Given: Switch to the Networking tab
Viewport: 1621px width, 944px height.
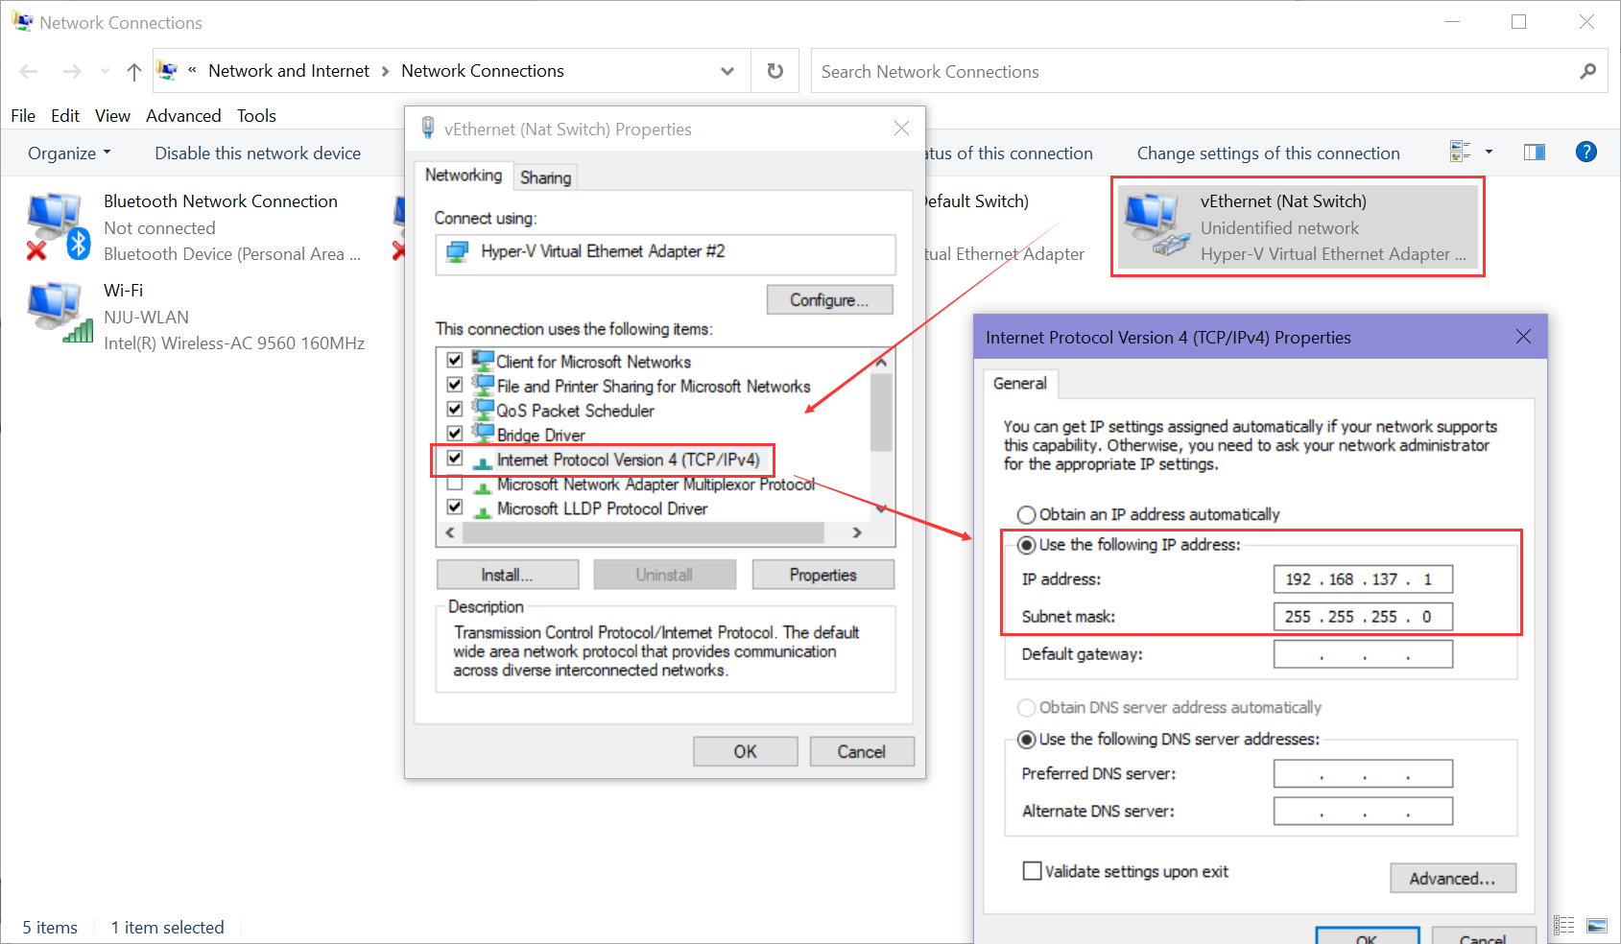Looking at the screenshot, I should pyautogui.click(x=464, y=175).
